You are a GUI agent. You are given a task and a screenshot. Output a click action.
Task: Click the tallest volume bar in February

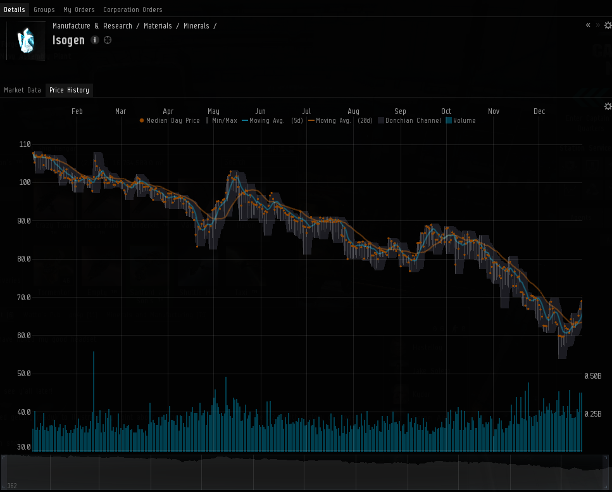point(94,401)
